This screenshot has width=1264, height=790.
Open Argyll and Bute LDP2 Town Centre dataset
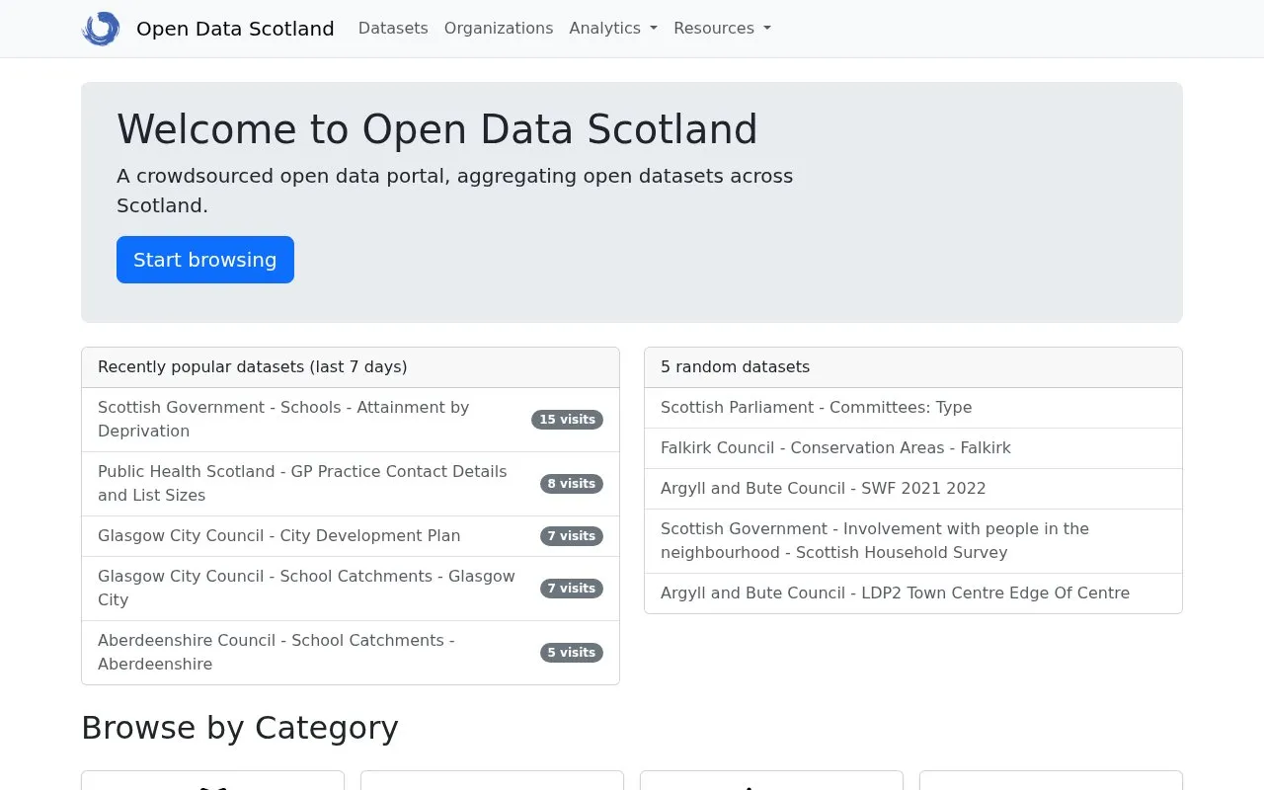913,593
